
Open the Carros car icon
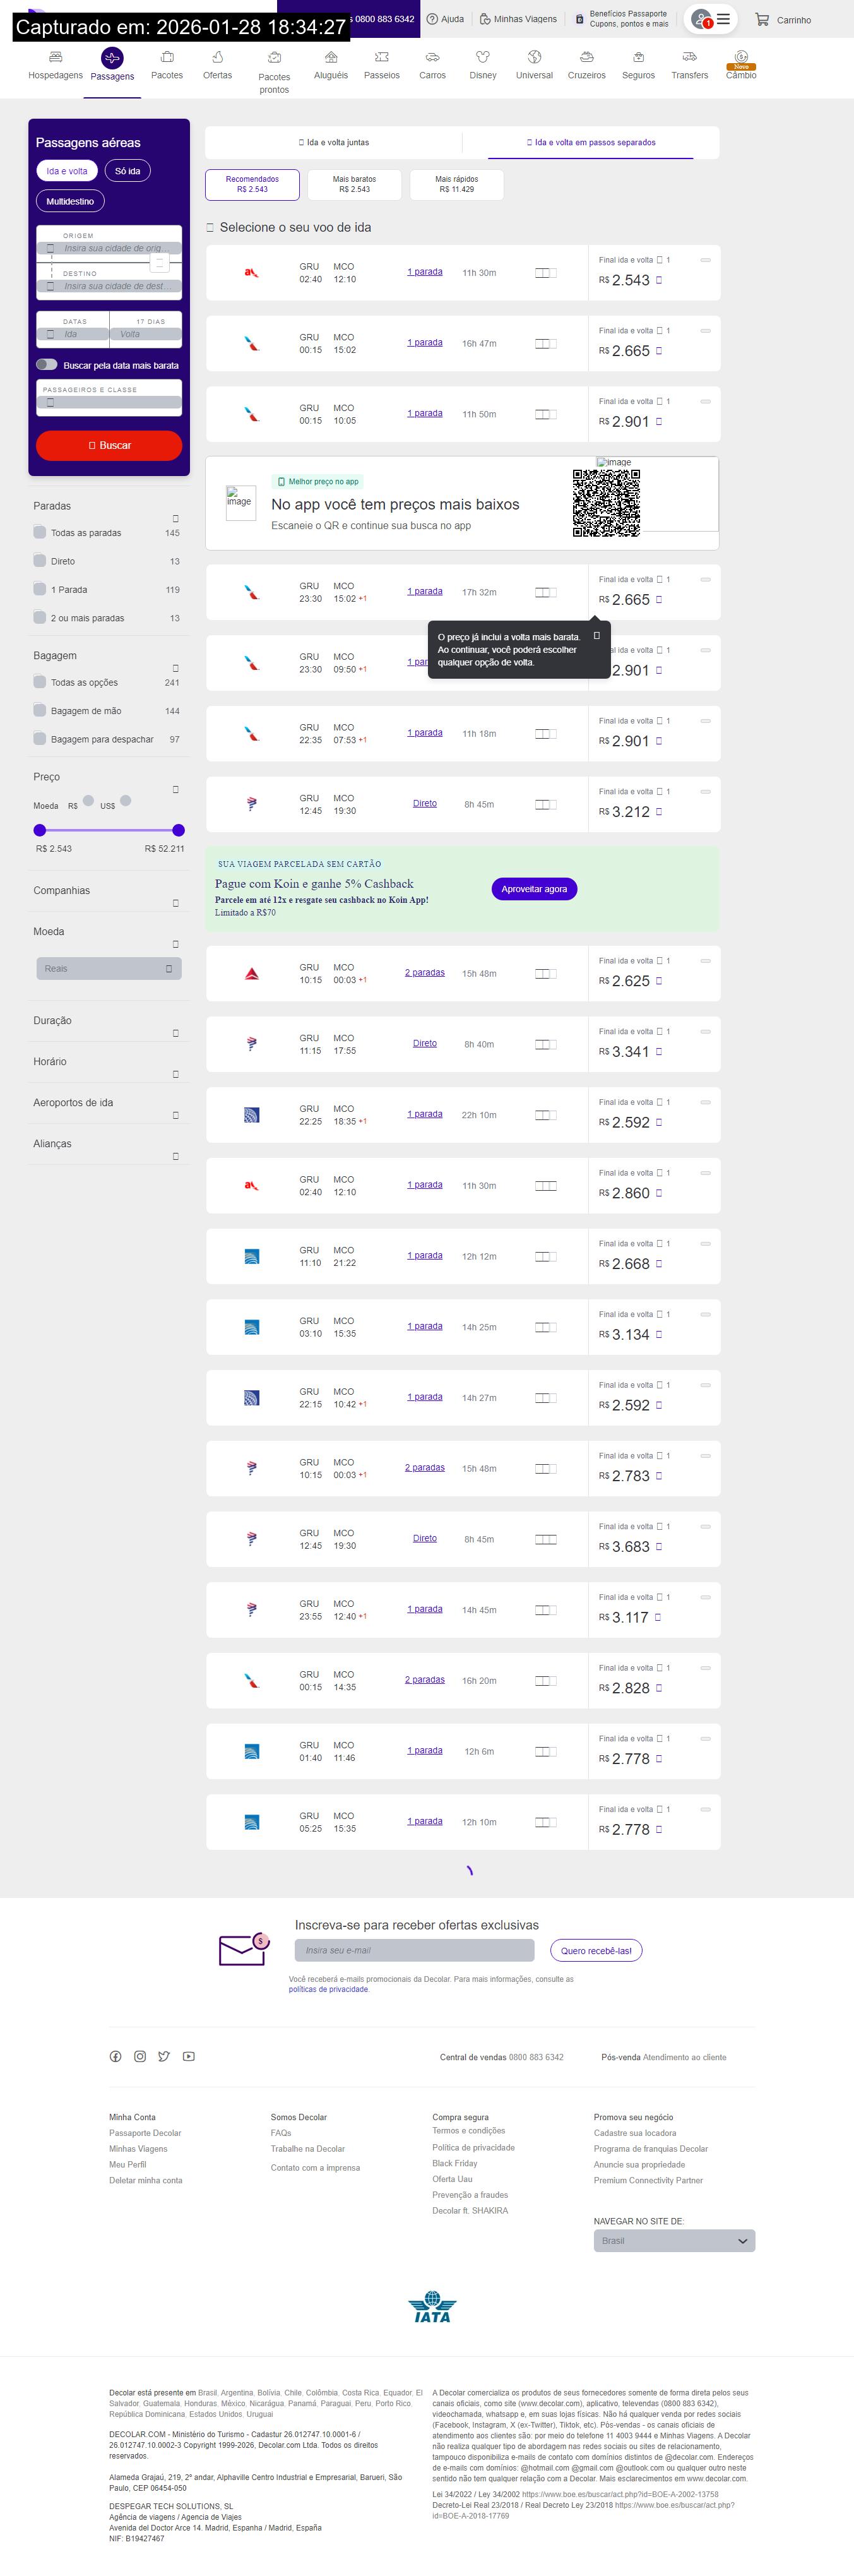tap(432, 57)
